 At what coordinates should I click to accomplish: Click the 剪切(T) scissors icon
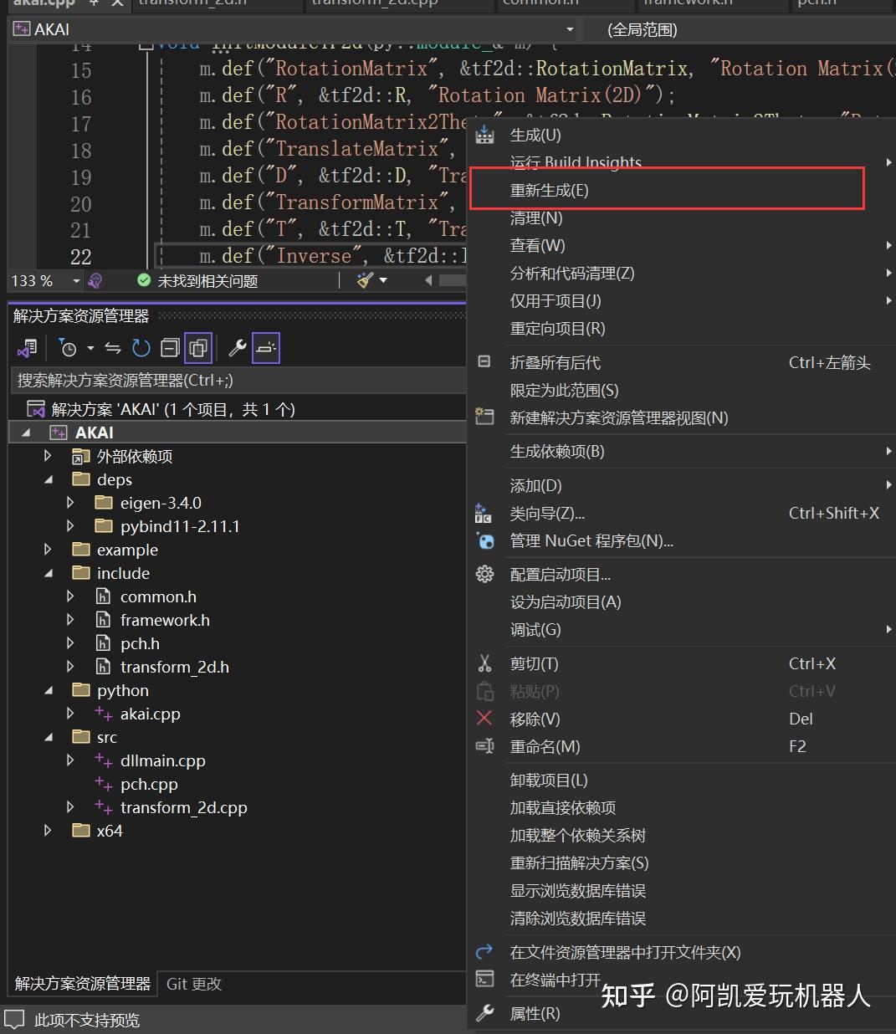[x=484, y=663]
